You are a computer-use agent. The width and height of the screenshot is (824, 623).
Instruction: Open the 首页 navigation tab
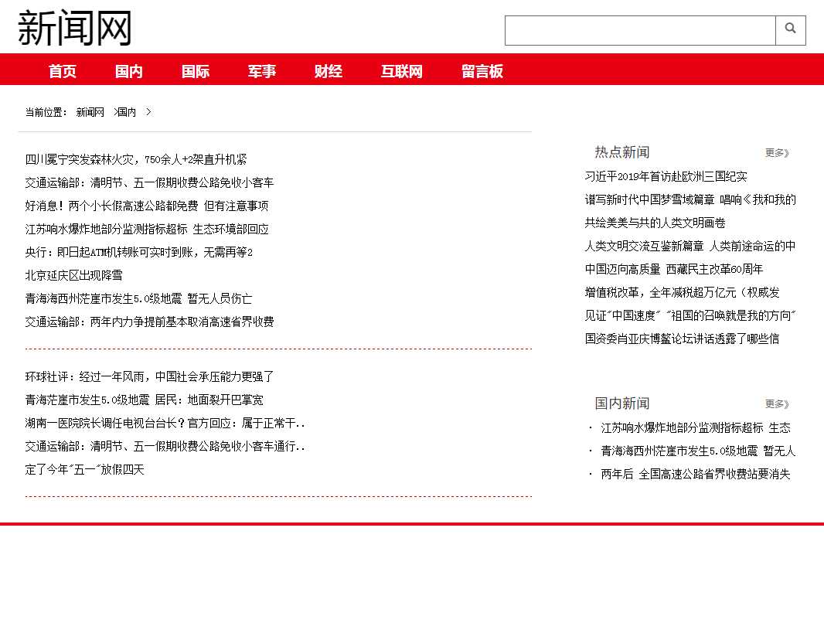click(63, 71)
